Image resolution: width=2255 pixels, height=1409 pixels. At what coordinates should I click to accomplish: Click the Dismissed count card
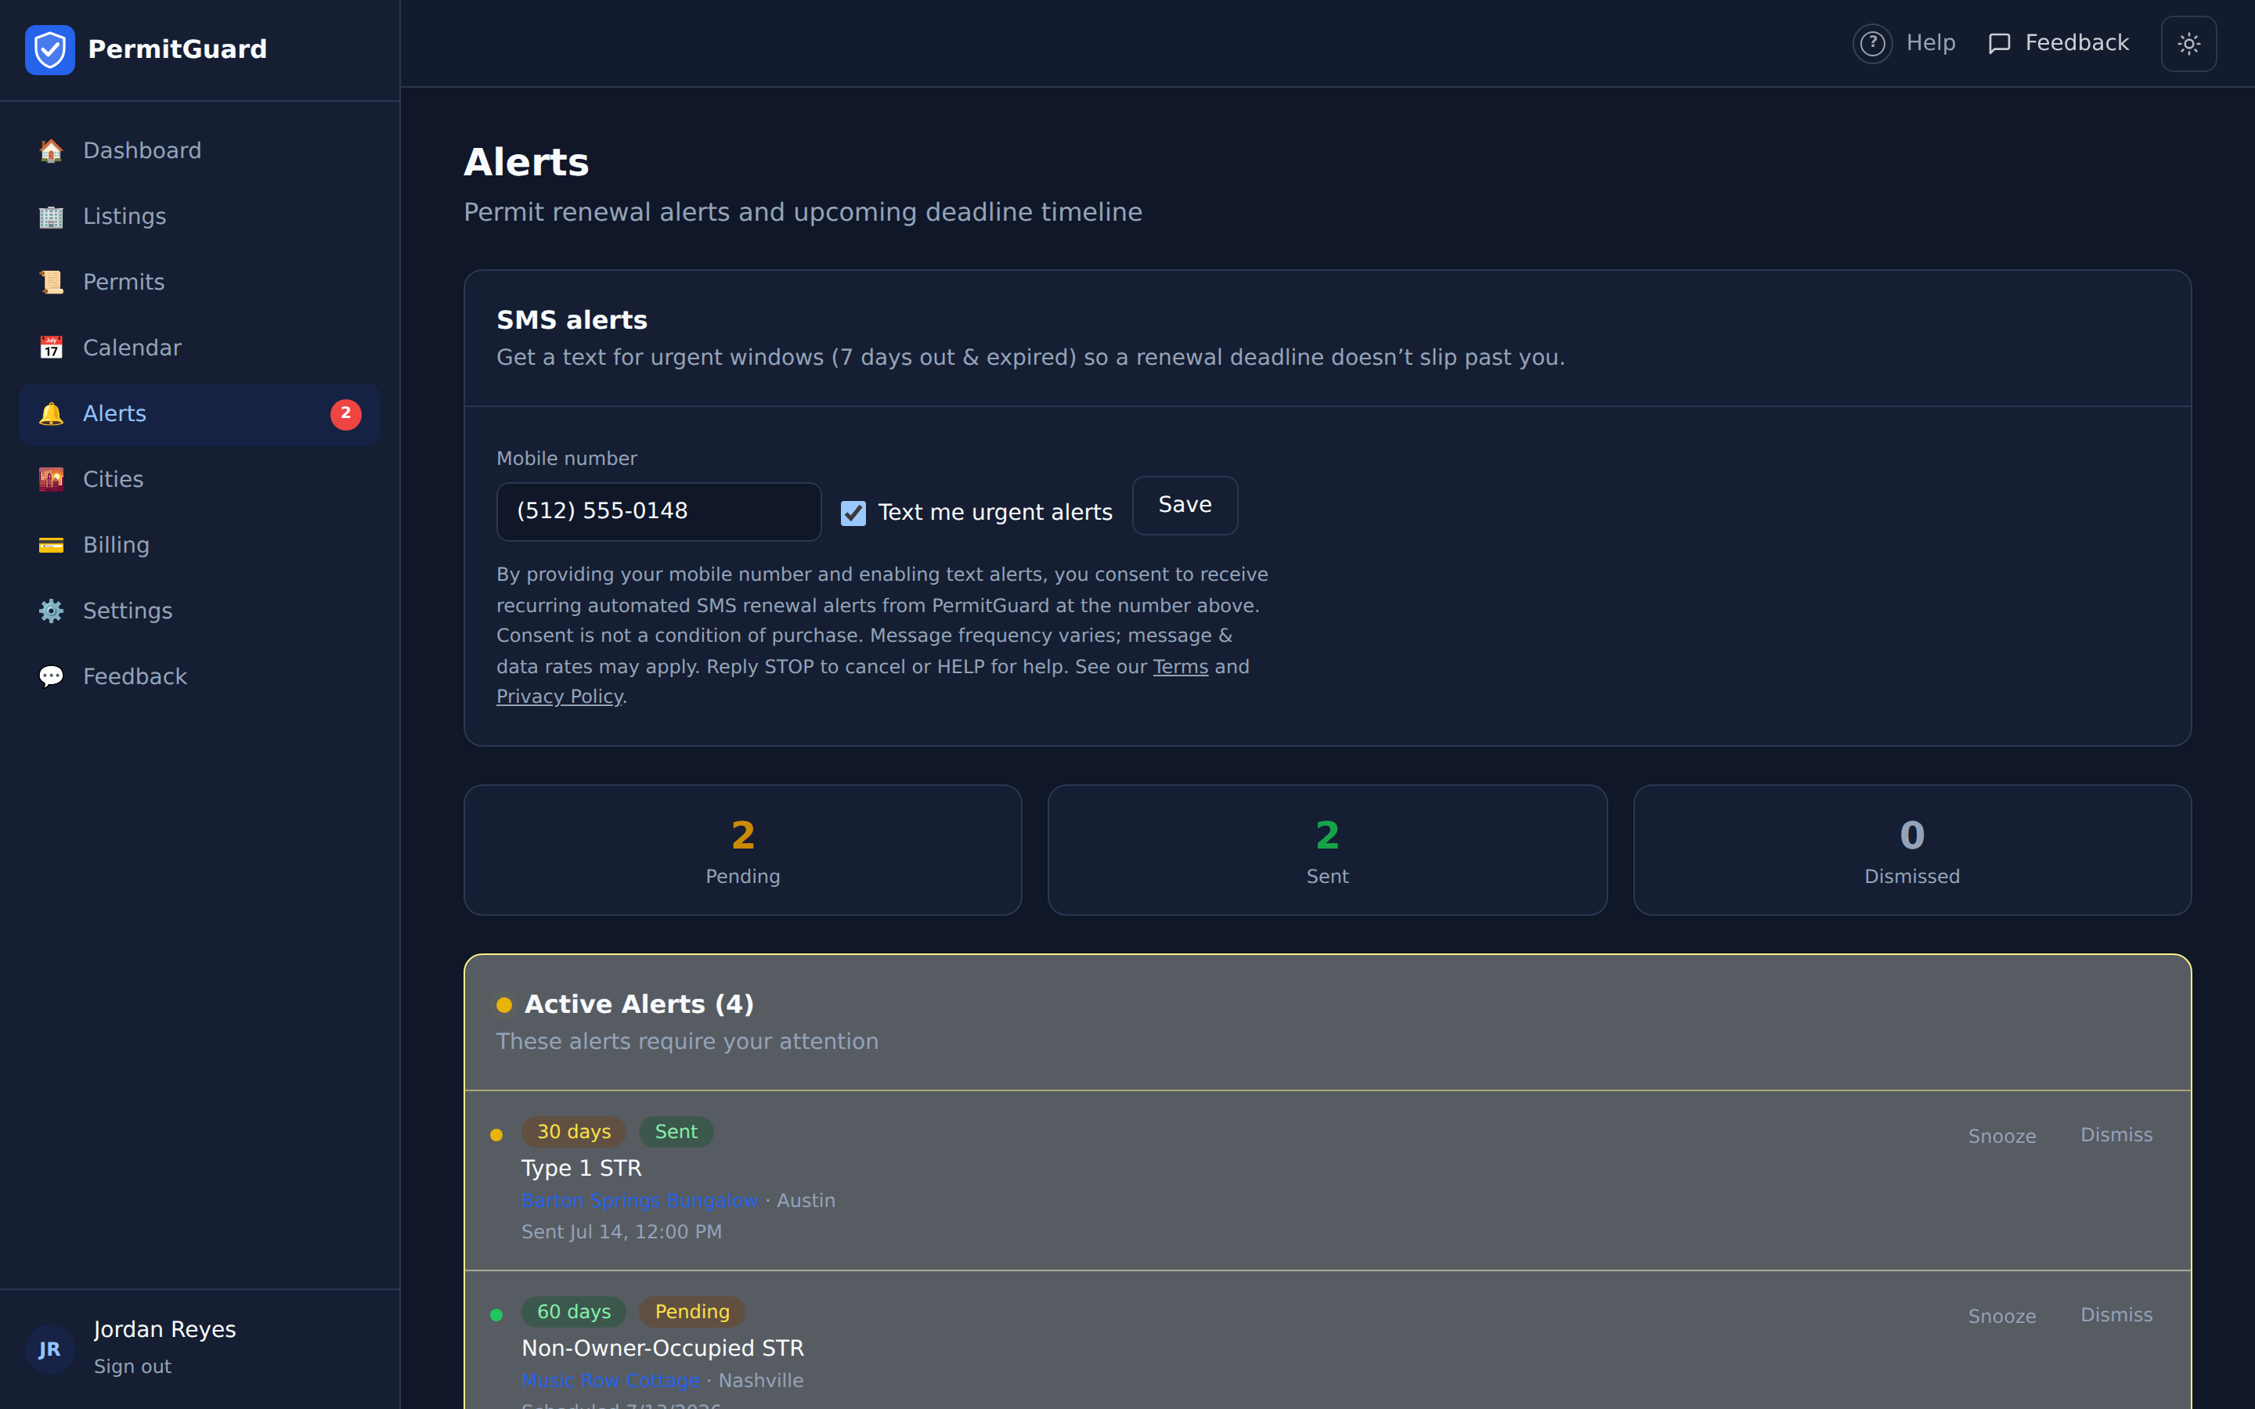1912,850
